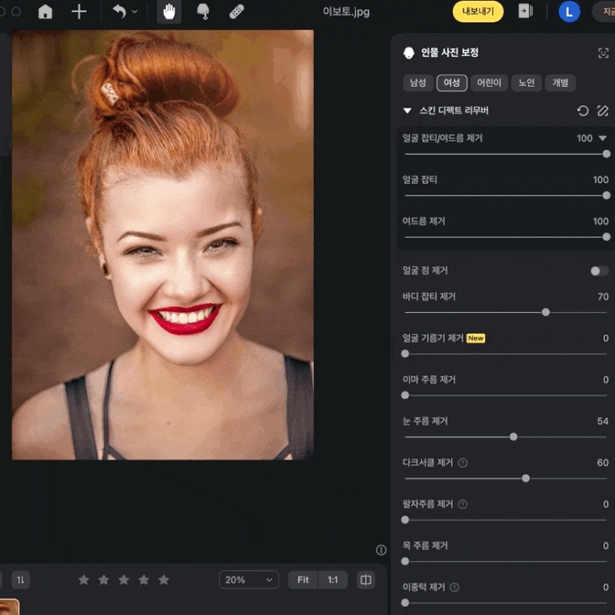Viewport: 615px width, 615px height.
Task: Select the 남성 preset tab
Action: click(x=418, y=83)
